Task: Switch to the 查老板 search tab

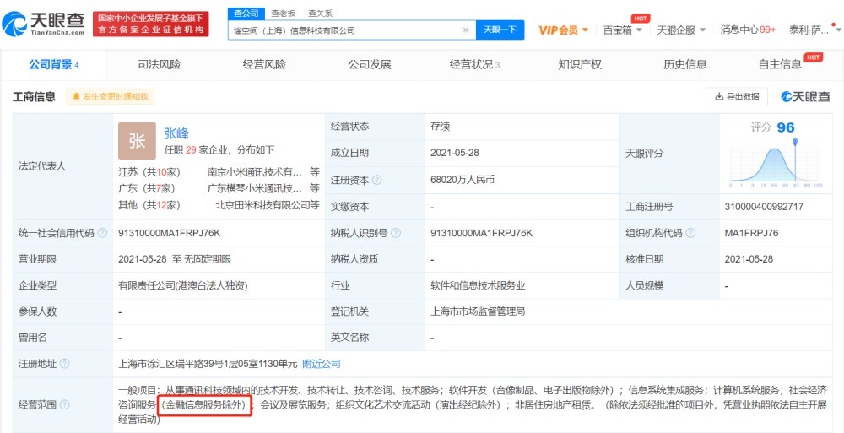Action: (x=283, y=14)
